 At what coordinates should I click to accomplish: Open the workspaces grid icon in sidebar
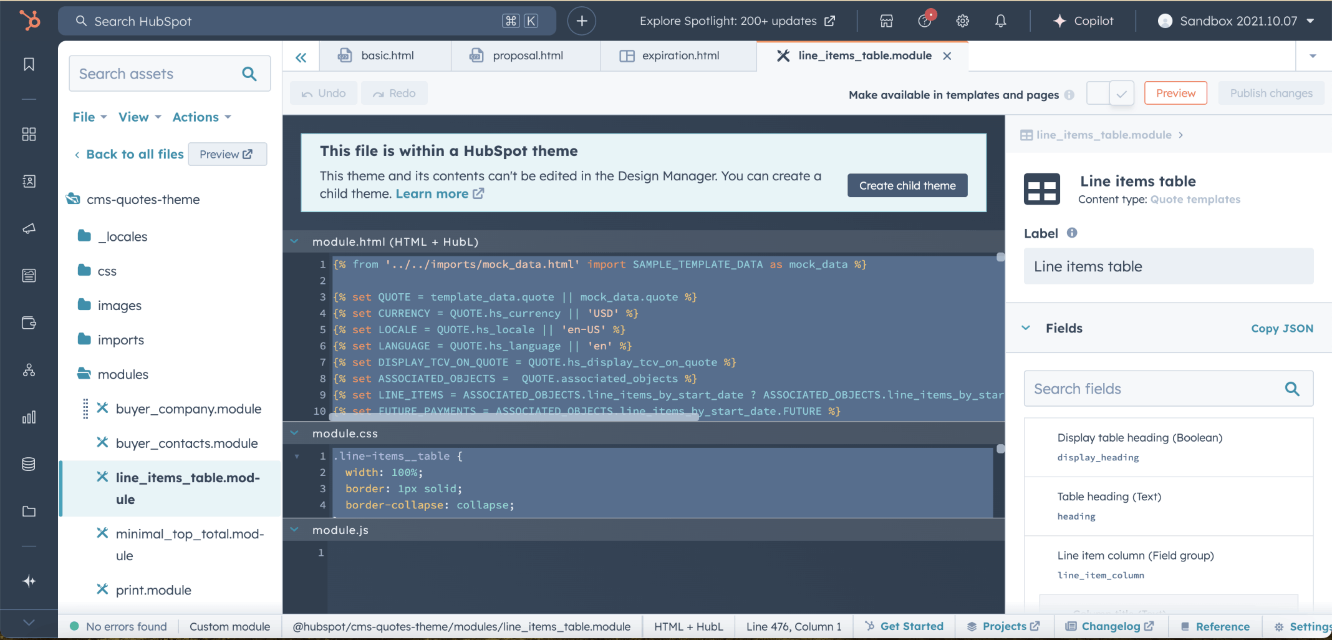click(x=29, y=134)
